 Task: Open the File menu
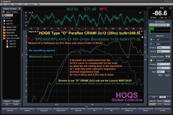pos(3,4)
